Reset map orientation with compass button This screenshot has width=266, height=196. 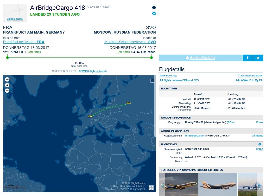coord(7,85)
